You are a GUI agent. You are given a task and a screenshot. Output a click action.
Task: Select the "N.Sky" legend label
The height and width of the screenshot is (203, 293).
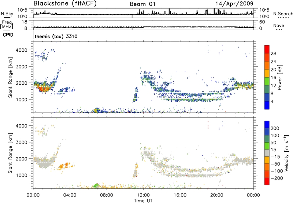(7, 14)
